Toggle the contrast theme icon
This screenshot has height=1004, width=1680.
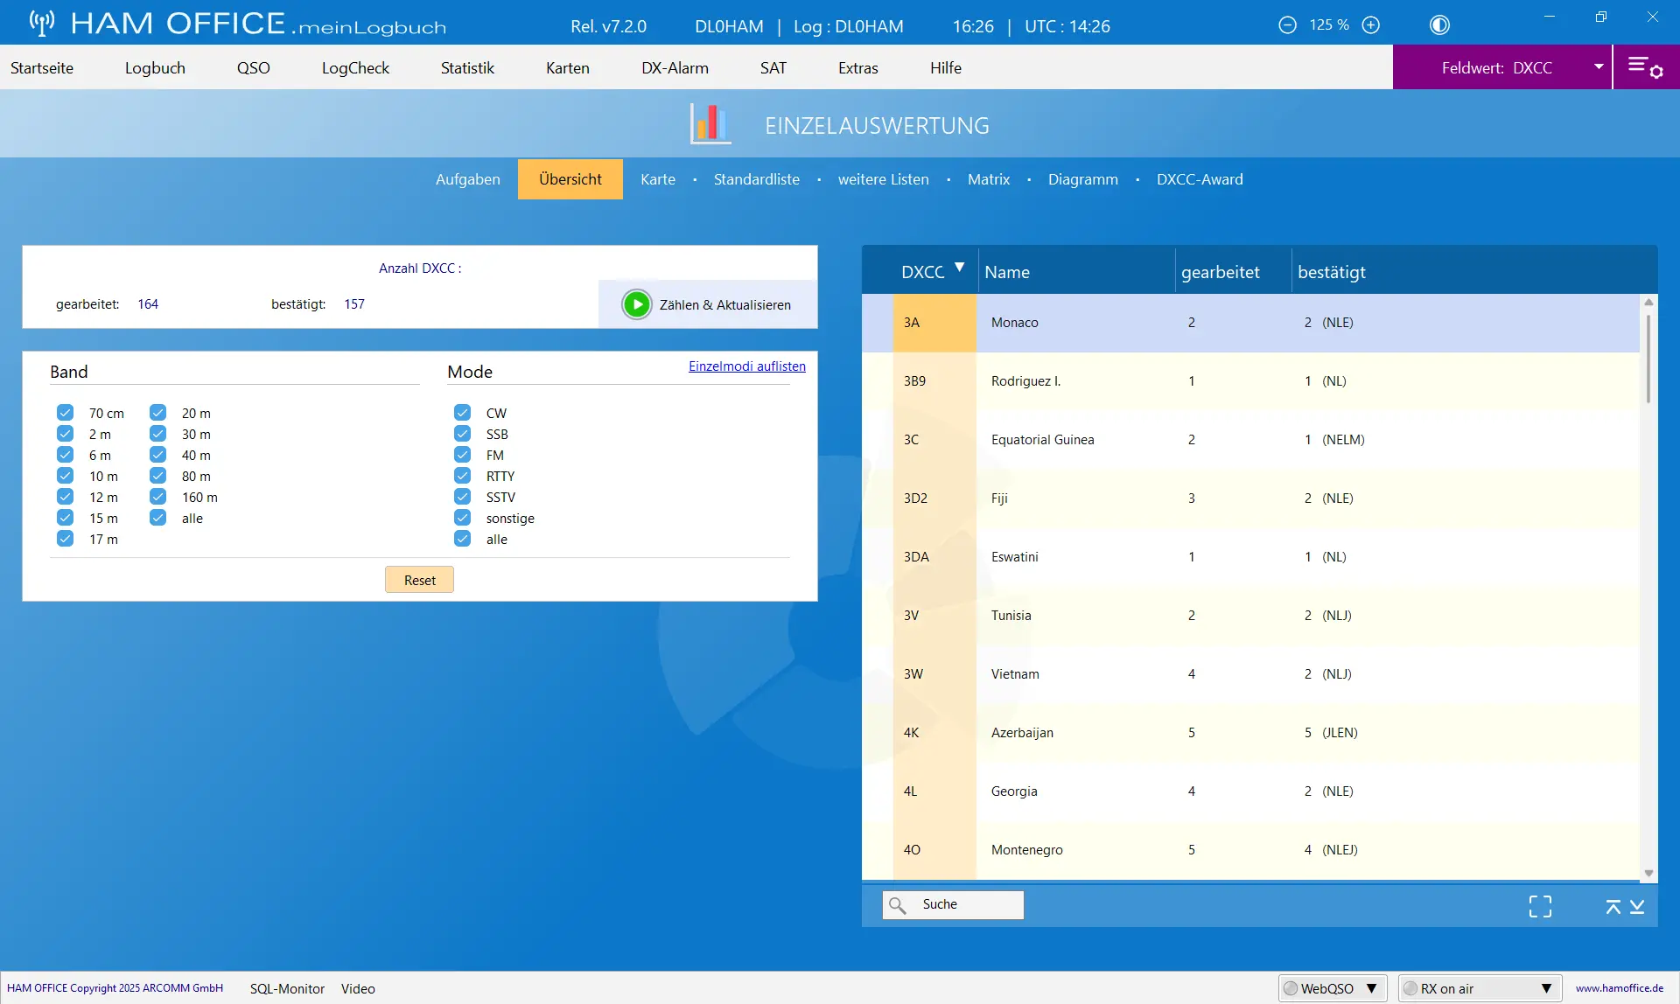pos(1439,25)
